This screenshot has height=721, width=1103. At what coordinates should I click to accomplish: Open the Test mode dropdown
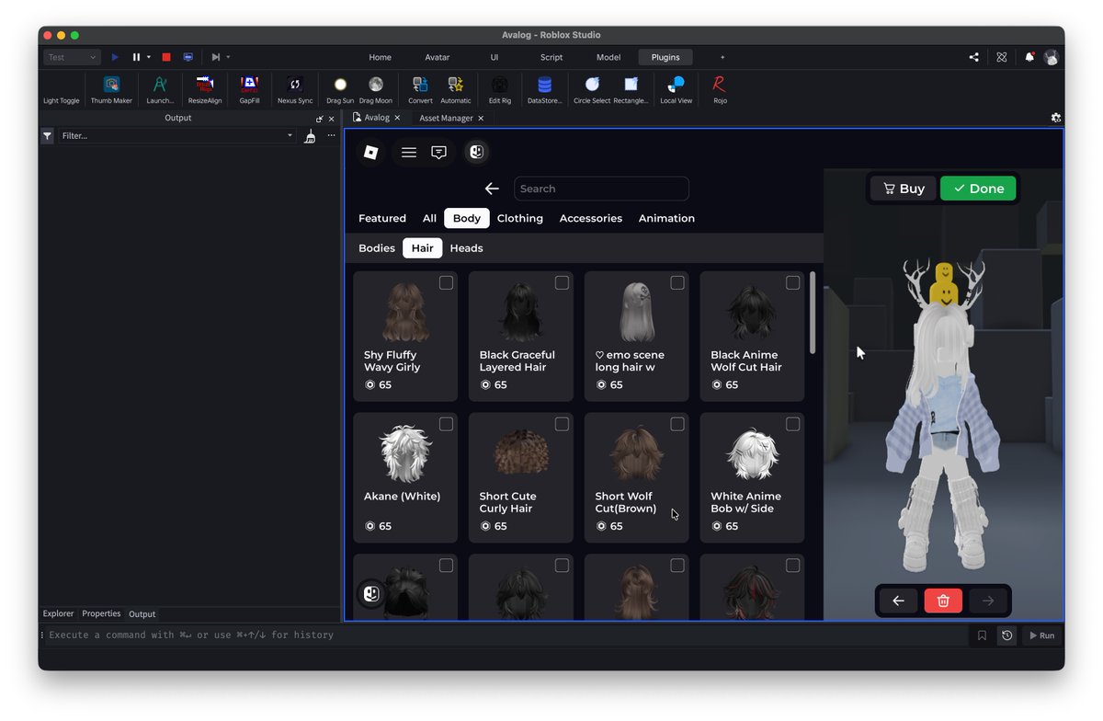tap(72, 57)
